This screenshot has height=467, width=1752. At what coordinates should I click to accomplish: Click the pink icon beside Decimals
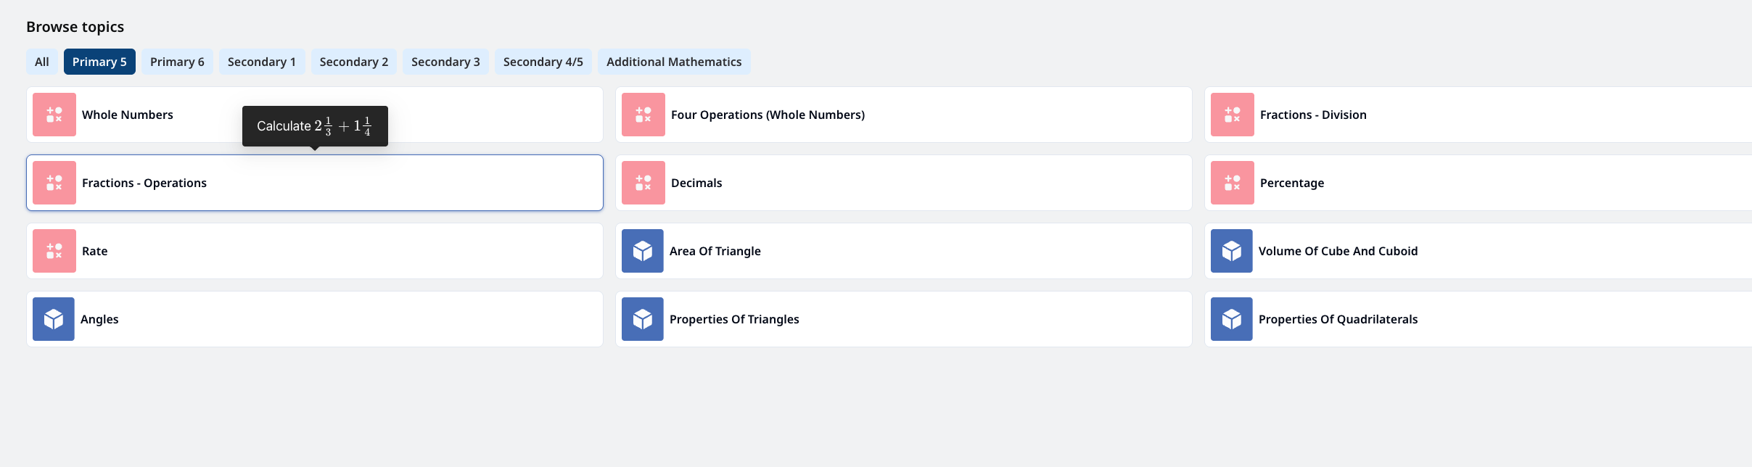(x=643, y=183)
